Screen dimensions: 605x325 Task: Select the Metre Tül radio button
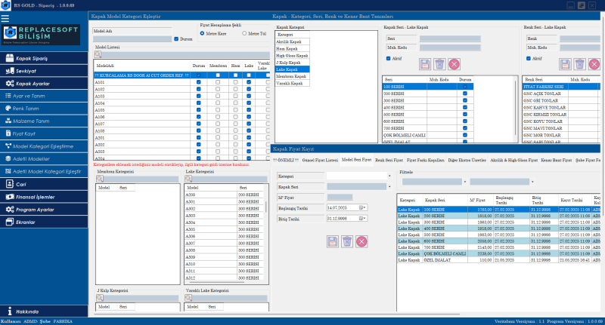coord(244,33)
